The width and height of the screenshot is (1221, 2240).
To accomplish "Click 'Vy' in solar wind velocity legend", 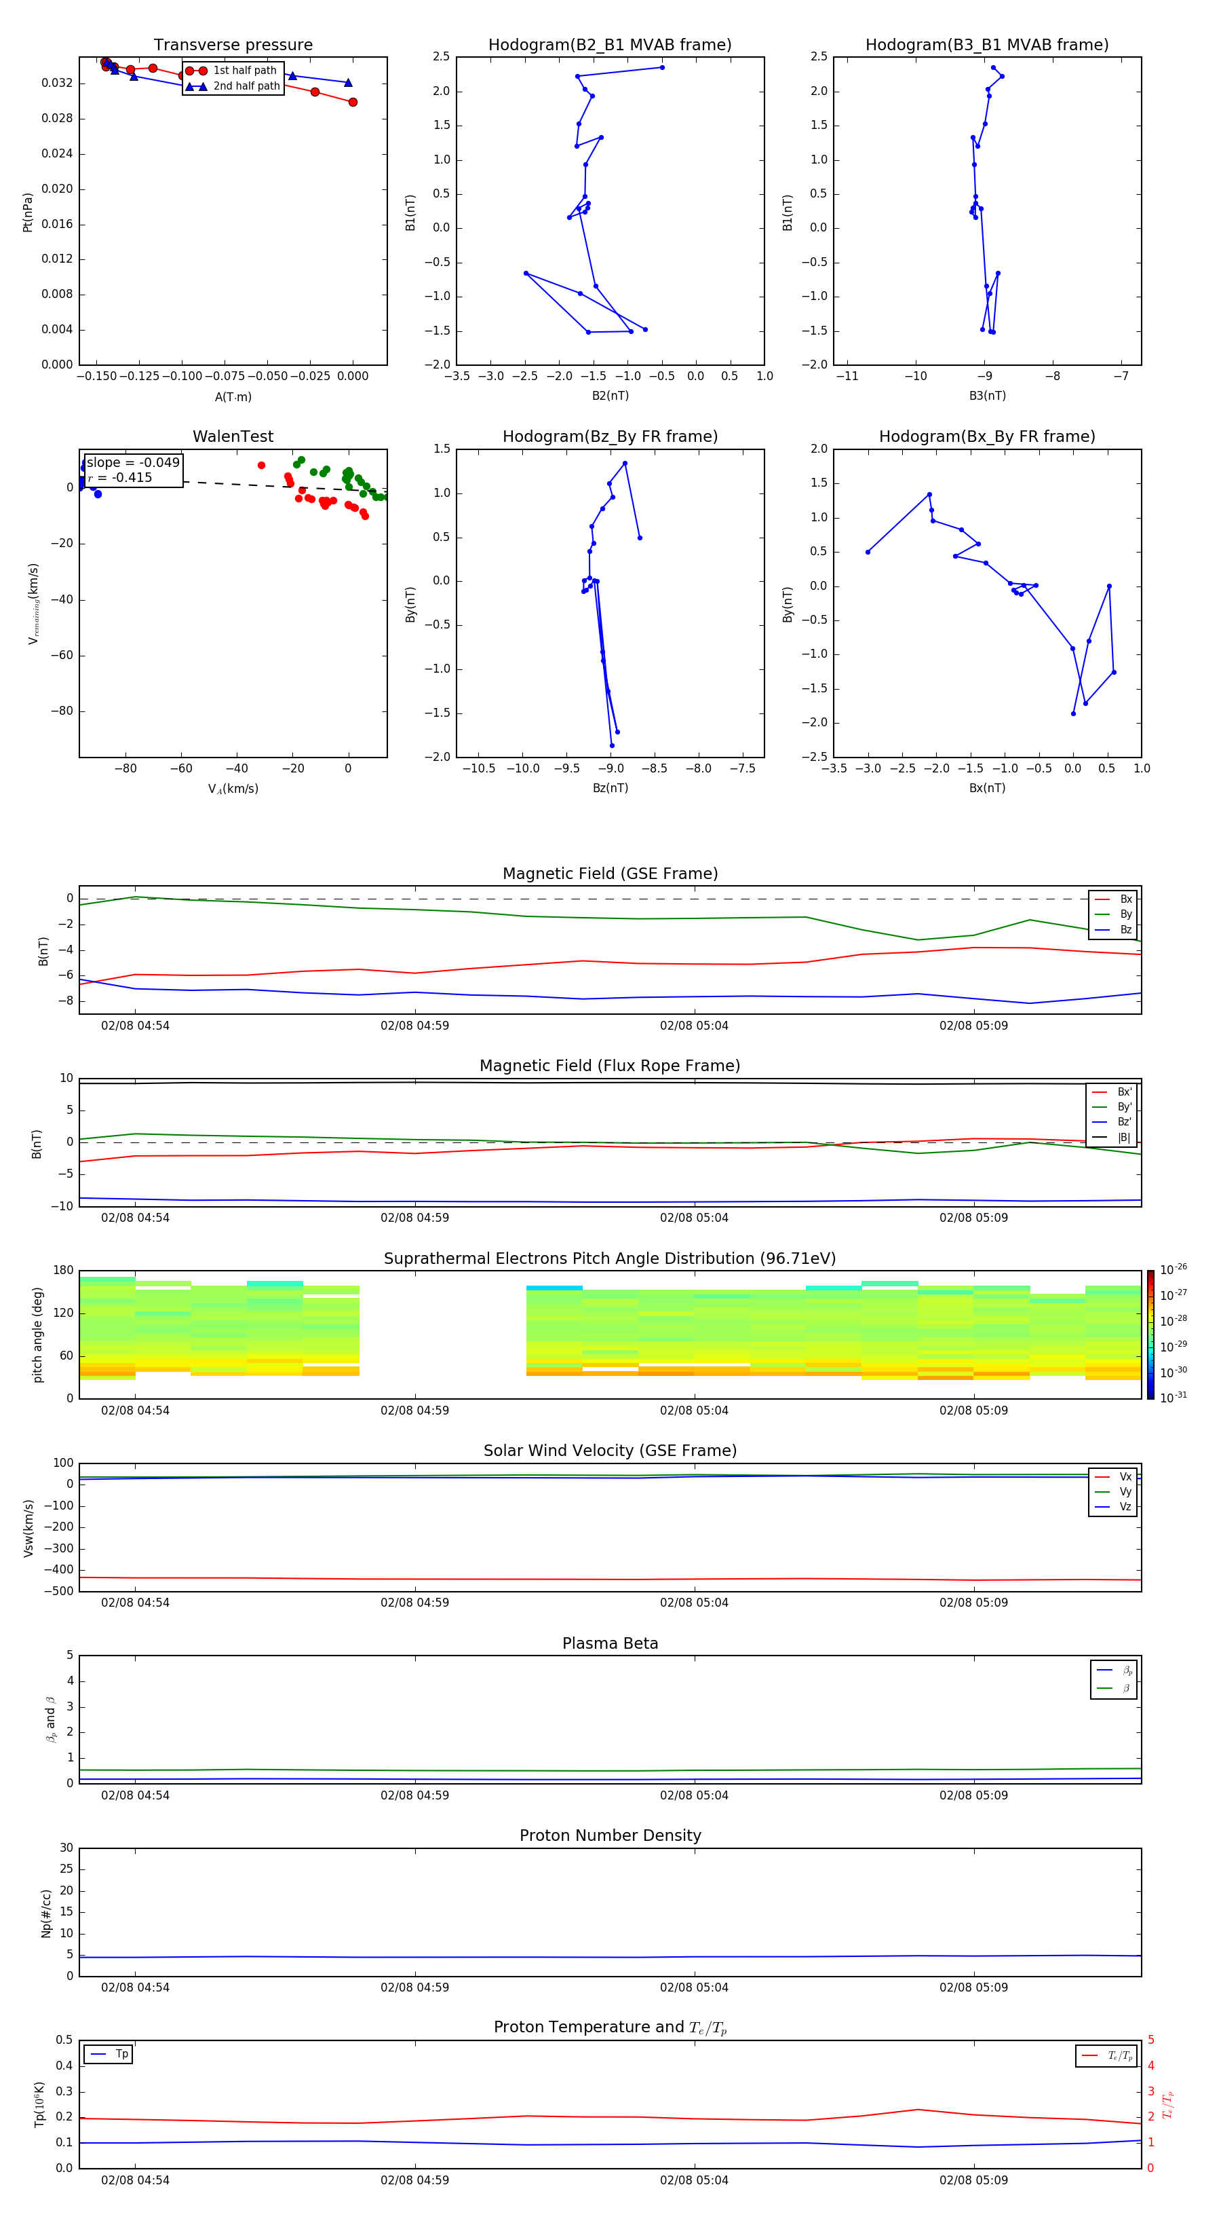I will pos(1114,1492).
